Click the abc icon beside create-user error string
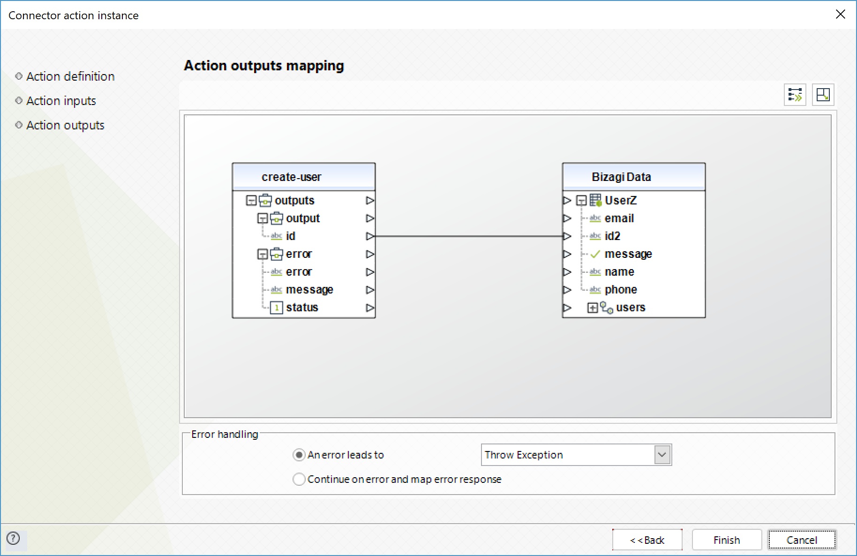Screen dimensions: 857x556 277,271
